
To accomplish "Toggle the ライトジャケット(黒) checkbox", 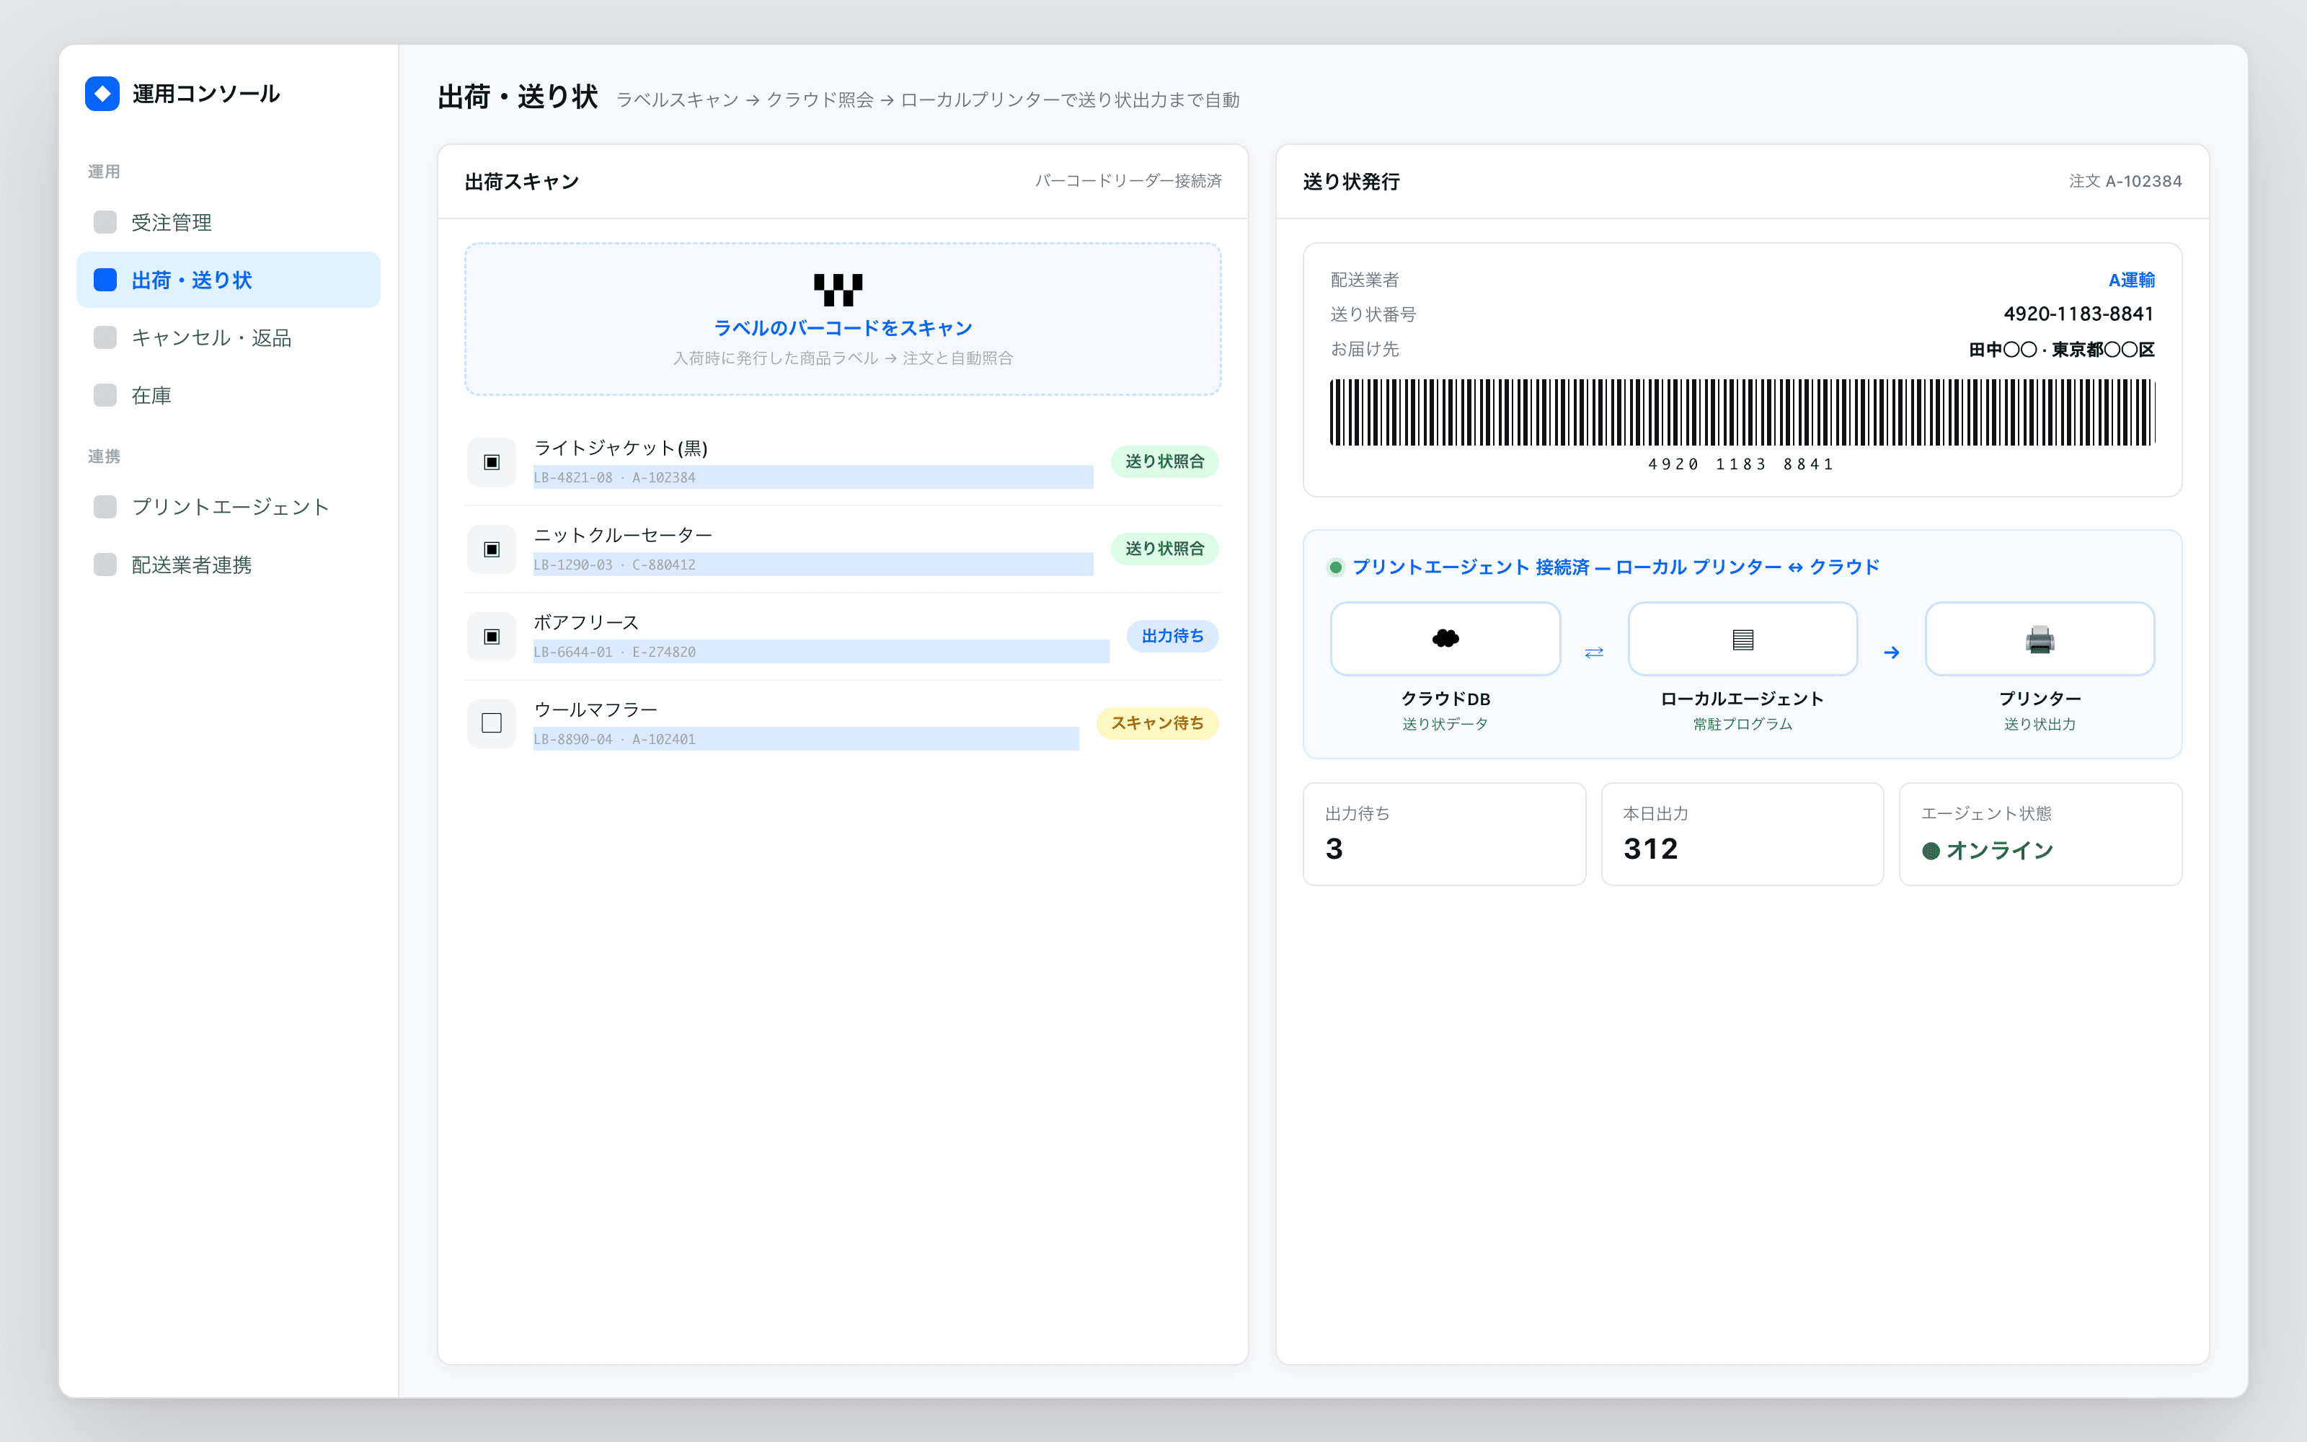I will coord(492,461).
